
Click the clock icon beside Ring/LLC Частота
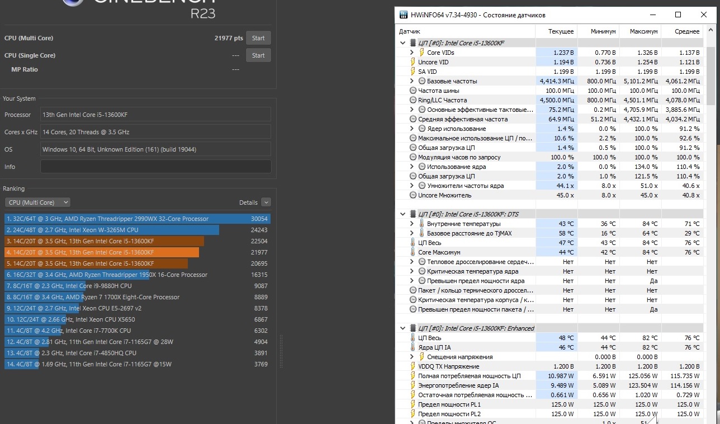pyautogui.click(x=413, y=100)
